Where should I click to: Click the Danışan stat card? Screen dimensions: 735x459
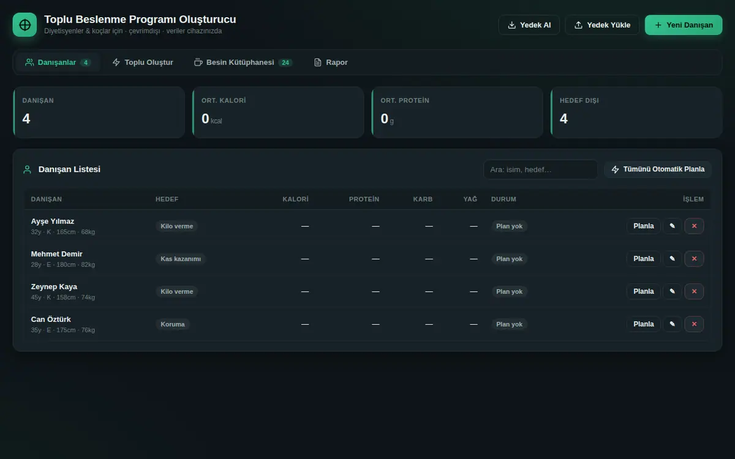[99, 112]
